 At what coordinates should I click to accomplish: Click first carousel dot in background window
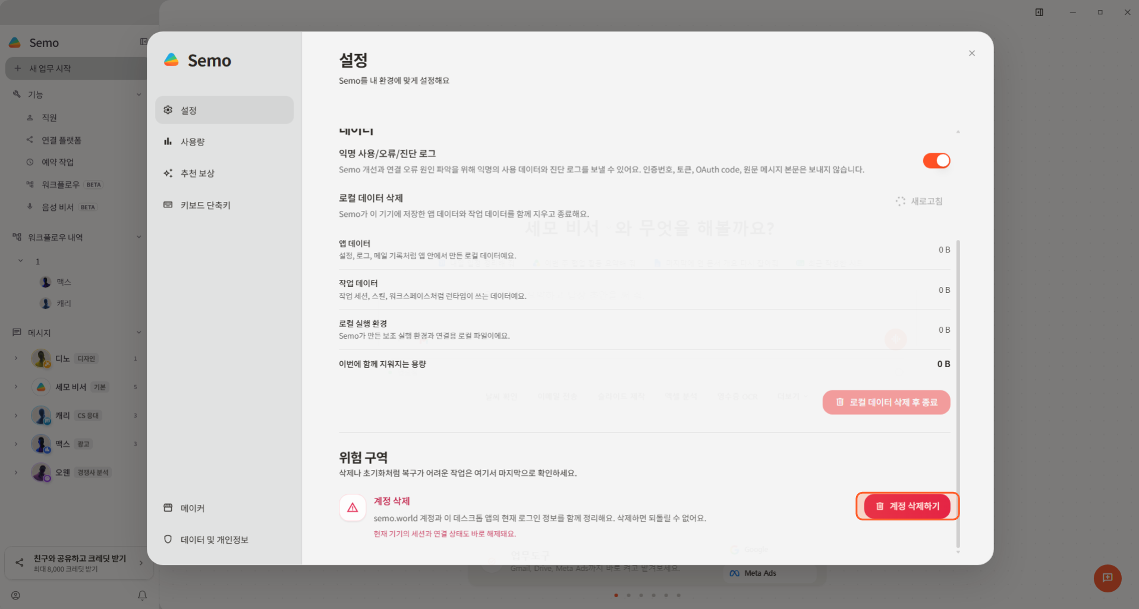[616, 595]
